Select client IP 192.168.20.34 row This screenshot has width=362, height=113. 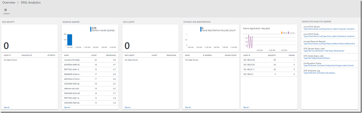click(269, 60)
